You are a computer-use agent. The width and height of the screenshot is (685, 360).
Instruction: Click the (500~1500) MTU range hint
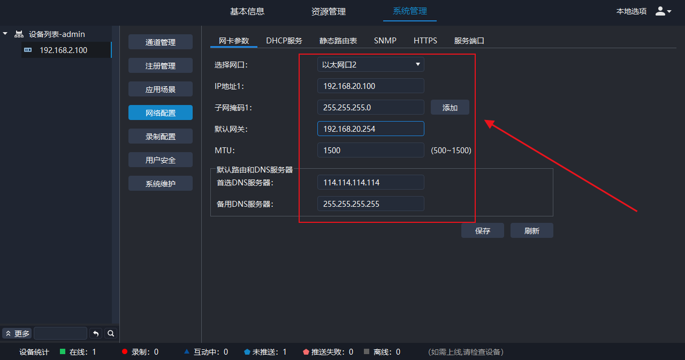[x=451, y=151]
